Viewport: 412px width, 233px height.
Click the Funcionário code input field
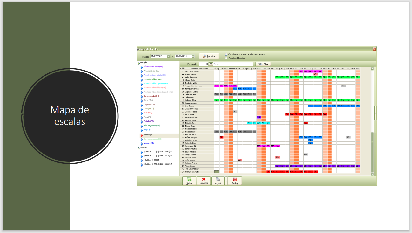[204, 64]
